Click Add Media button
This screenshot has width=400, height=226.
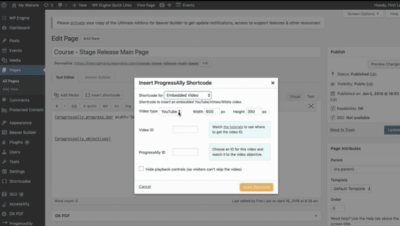click(x=67, y=95)
